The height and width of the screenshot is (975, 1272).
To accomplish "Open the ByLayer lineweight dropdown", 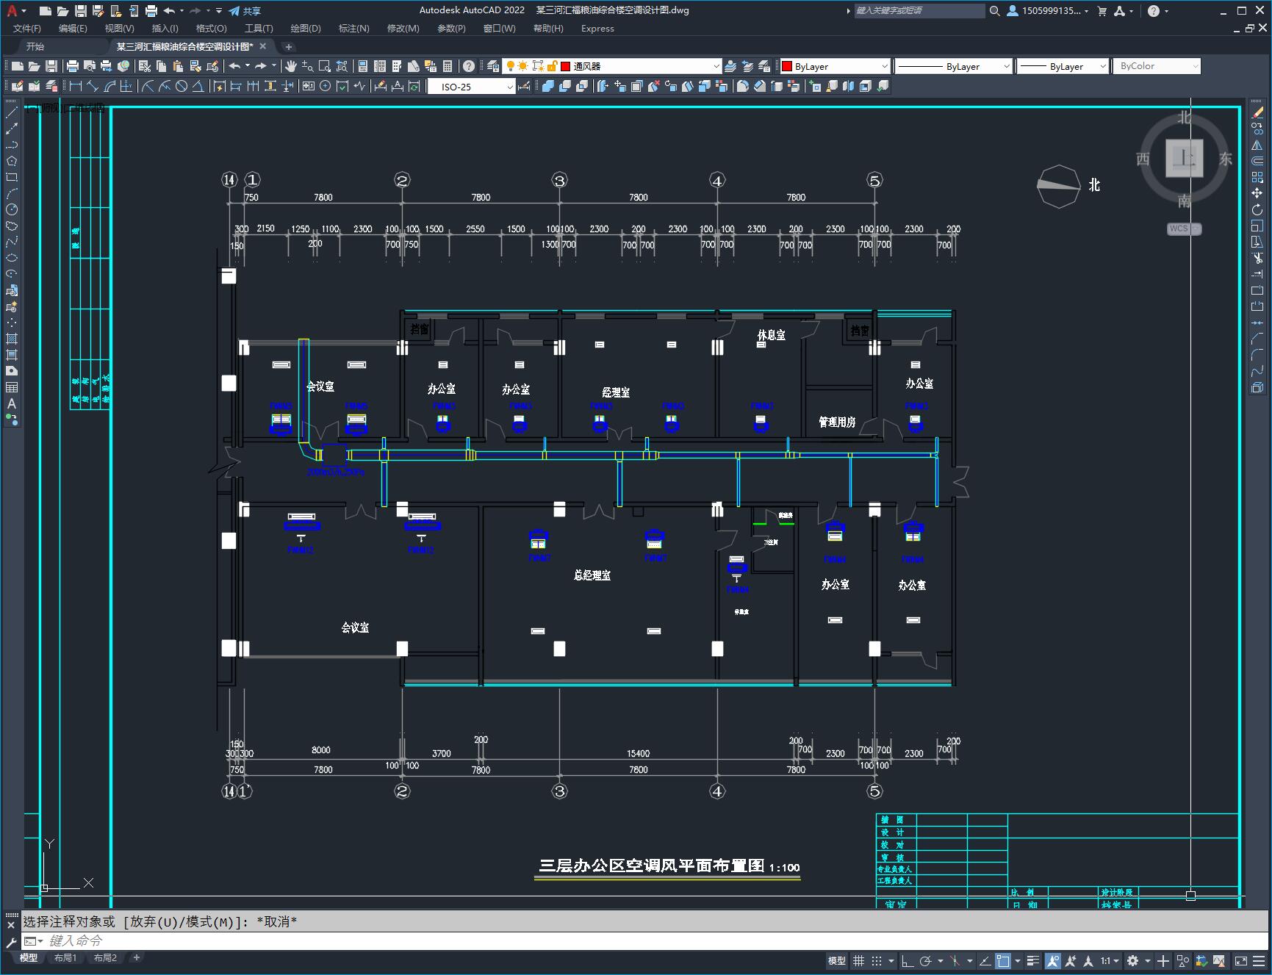I will (1063, 66).
